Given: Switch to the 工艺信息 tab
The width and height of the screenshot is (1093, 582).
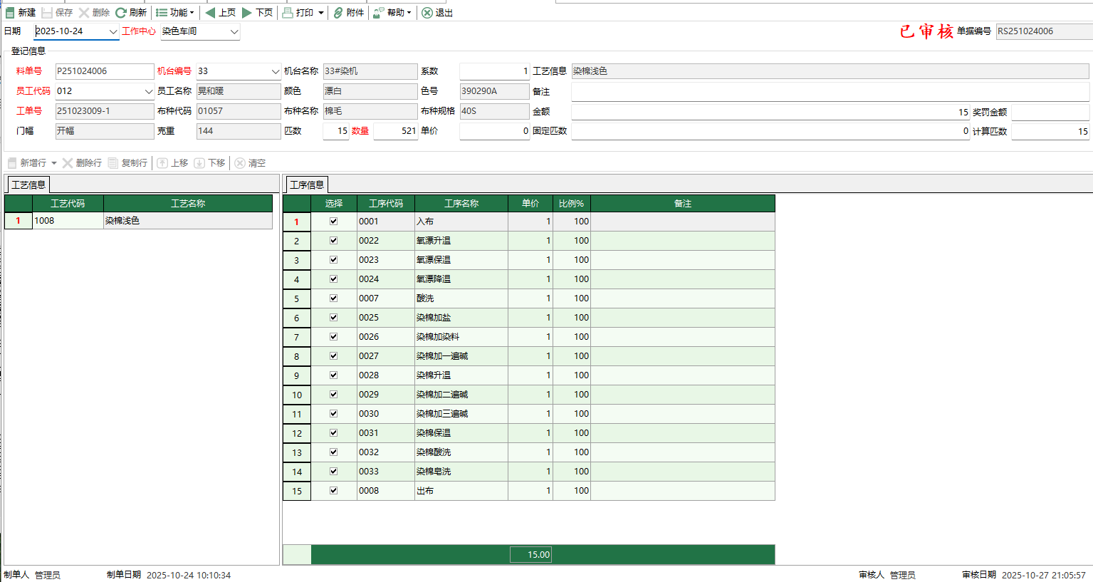Looking at the screenshot, I should coord(28,184).
